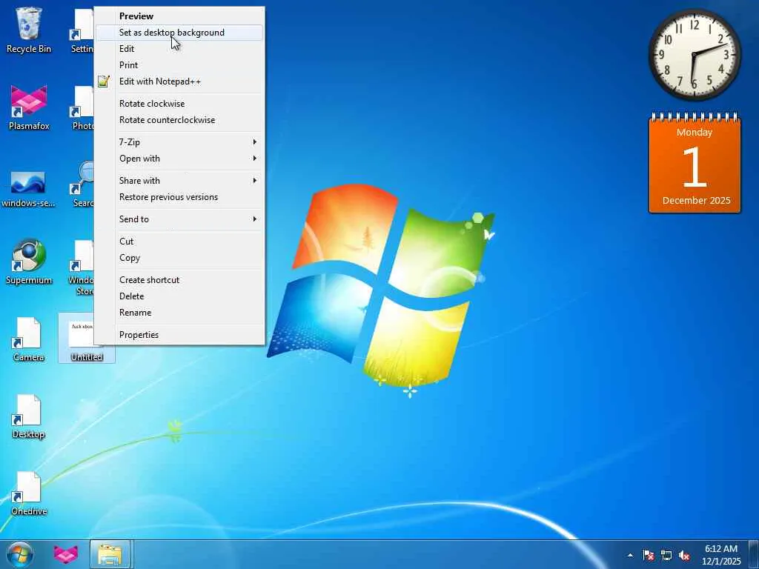Choose Rename from the context menu
This screenshot has height=569, width=759.
click(179, 313)
